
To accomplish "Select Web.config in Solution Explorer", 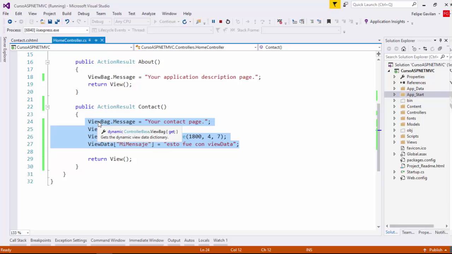I will [417, 178].
